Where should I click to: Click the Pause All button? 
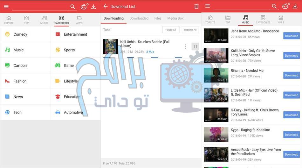click(x=171, y=30)
